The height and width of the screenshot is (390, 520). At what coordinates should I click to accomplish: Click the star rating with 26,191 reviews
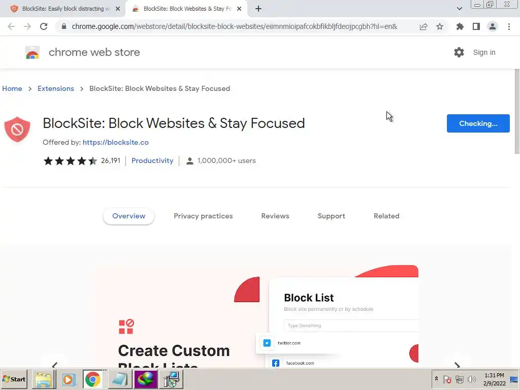[82, 161]
